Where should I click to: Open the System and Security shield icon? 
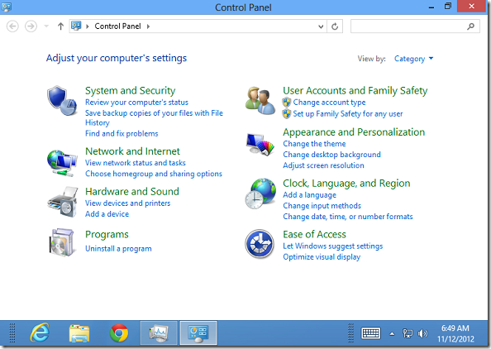coord(62,101)
